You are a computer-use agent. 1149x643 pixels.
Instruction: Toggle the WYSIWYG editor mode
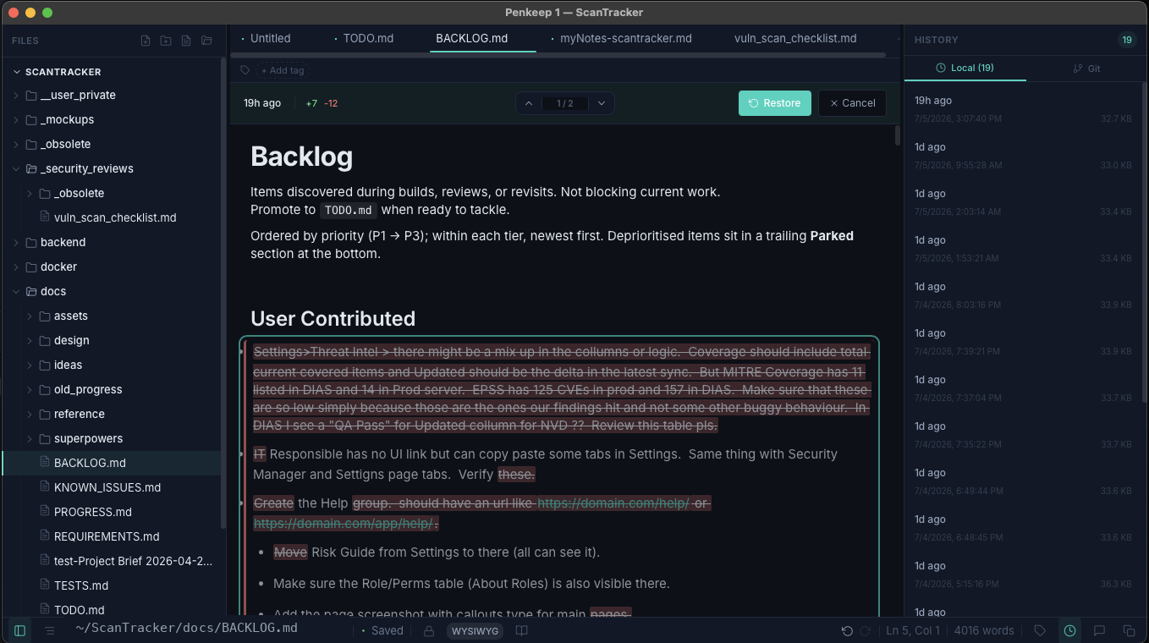coord(475,630)
